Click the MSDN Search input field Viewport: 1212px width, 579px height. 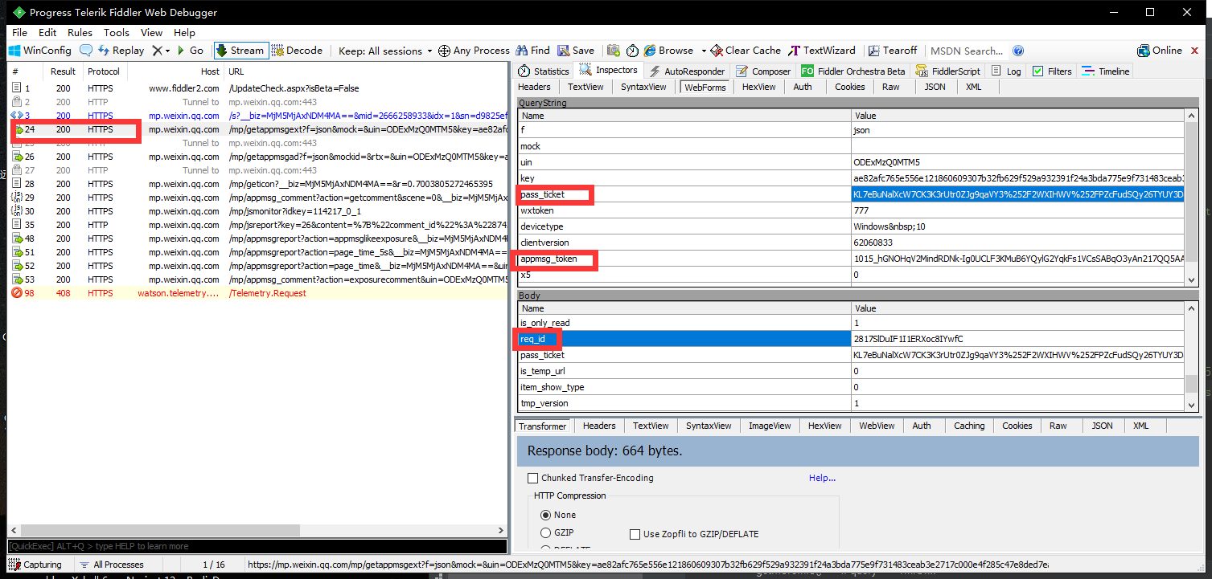click(967, 51)
